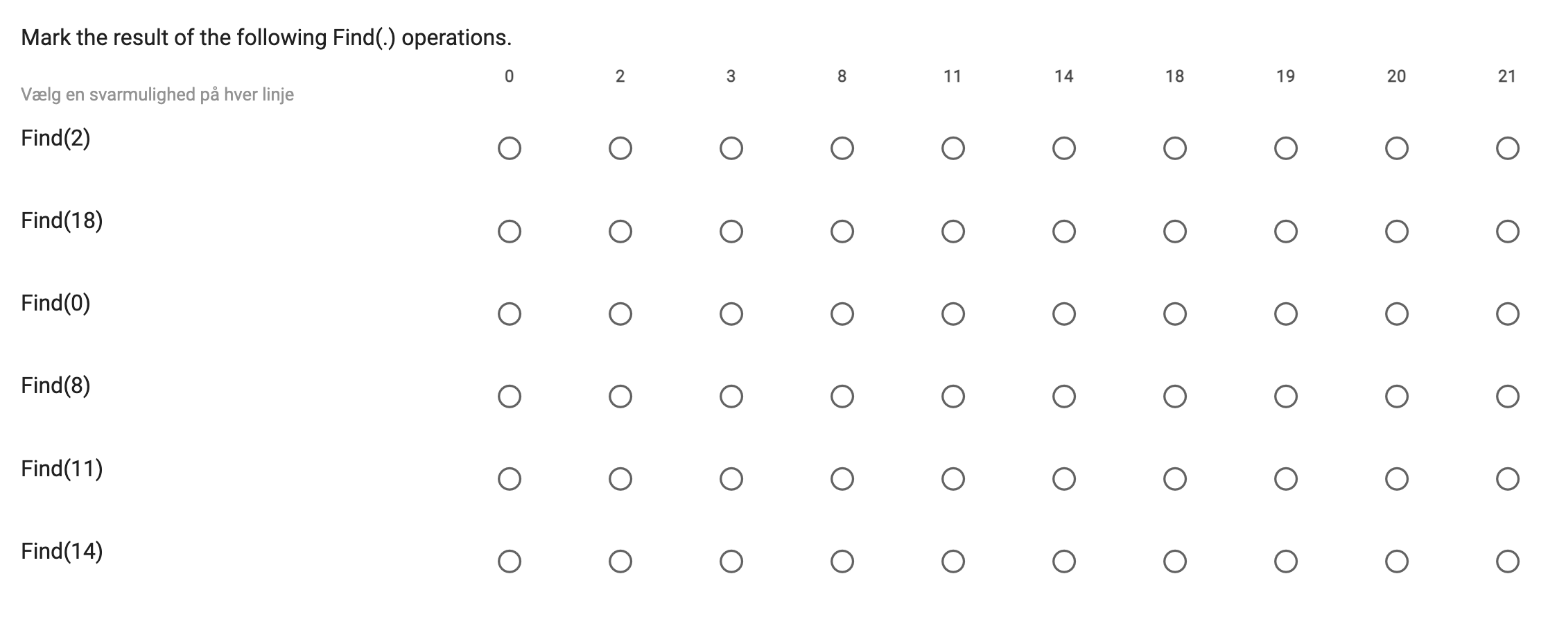
Task: Choose 18 in the Find(18) row
Action: point(1174,231)
